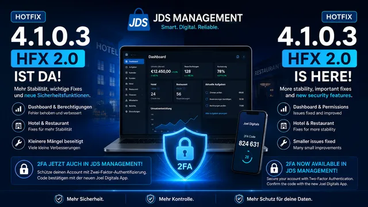Image resolution: width=368 pixels, height=207 pixels.
Task: Click the new security features highlighted text
Action: [x=323, y=95]
